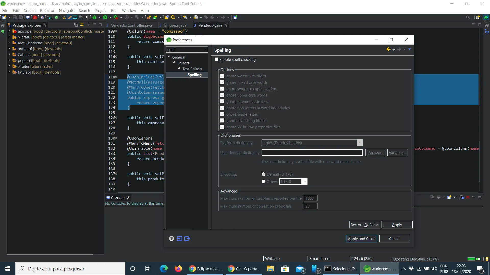Click the Preferences help question mark icon
This screenshot has width=490, height=275.
tap(171, 239)
